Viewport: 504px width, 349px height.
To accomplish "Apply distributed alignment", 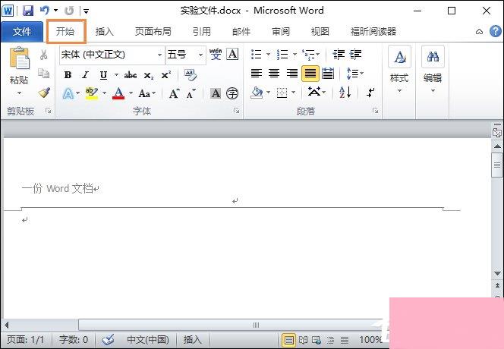I will [x=328, y=74].
